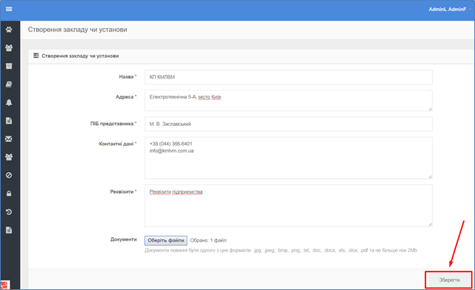The image size is (475, 290).
Task: Focus the ПІБ представника field
Action: click(x=288, y=124)
